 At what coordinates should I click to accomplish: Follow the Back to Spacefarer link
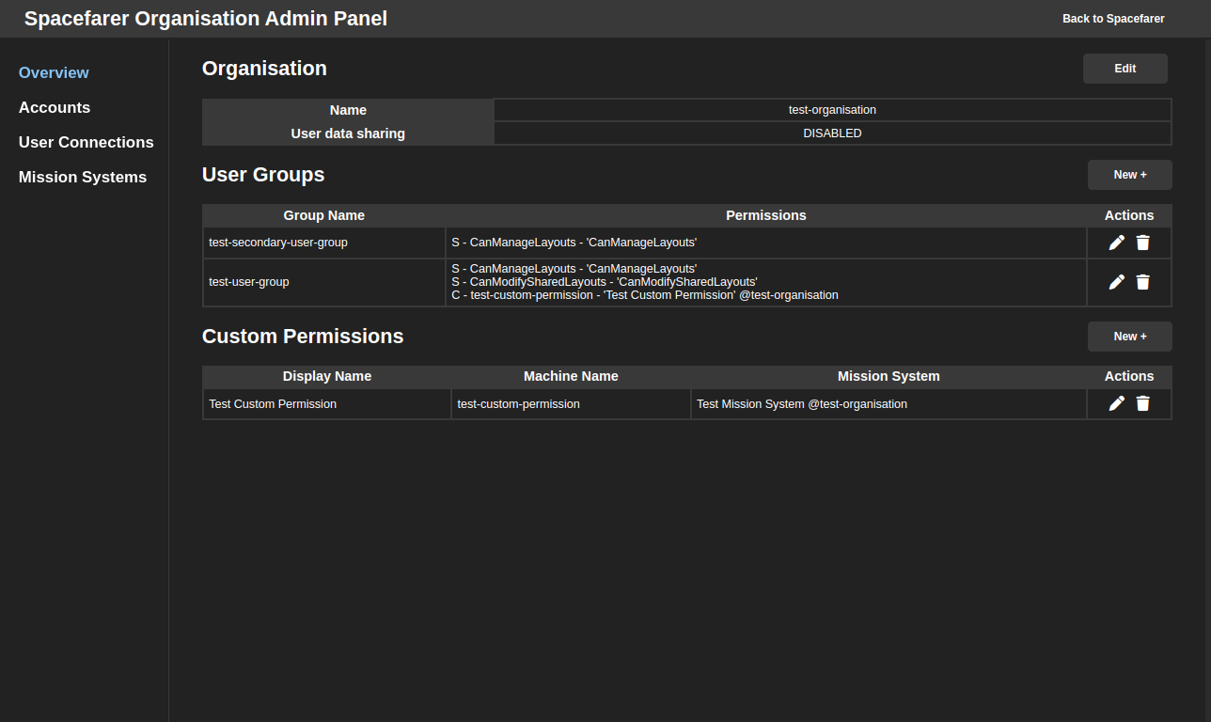pos(1113,19)
